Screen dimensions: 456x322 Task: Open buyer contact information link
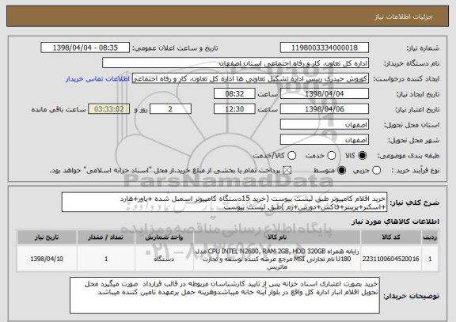point(97,79)
